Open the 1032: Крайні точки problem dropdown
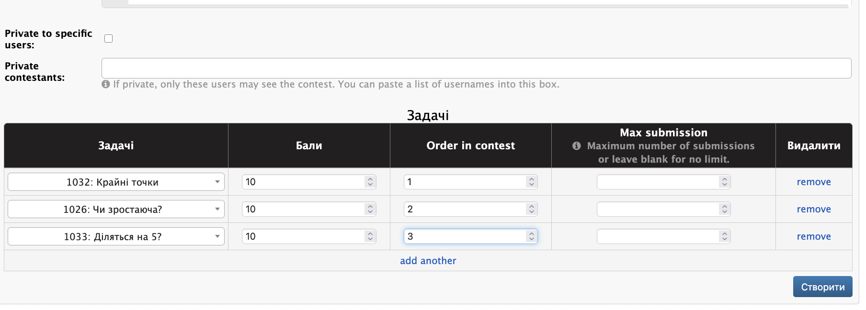 pos(116,182)
